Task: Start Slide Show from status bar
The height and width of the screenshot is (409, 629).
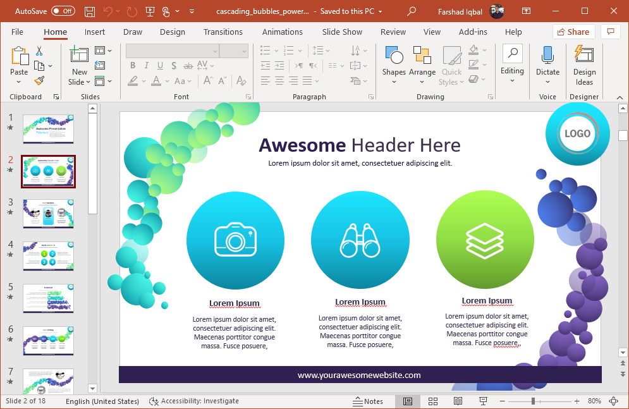Action: 483,401
